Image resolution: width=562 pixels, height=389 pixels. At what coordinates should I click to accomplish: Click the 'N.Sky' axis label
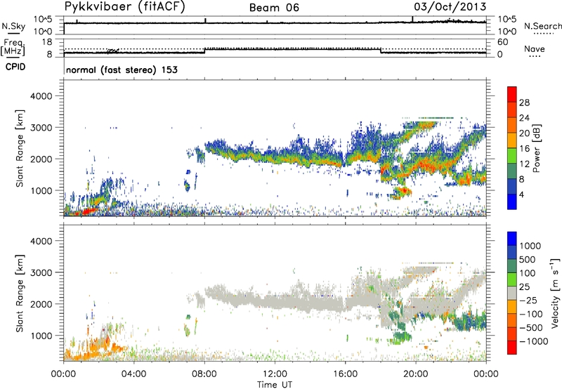13,27
